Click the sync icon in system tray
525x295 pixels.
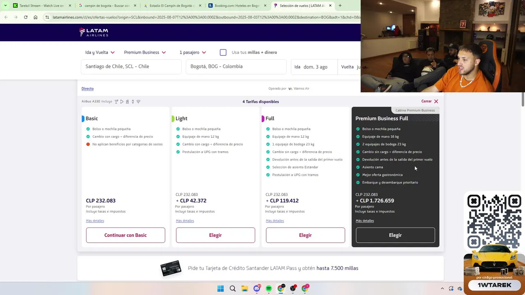tap(451, 288)
